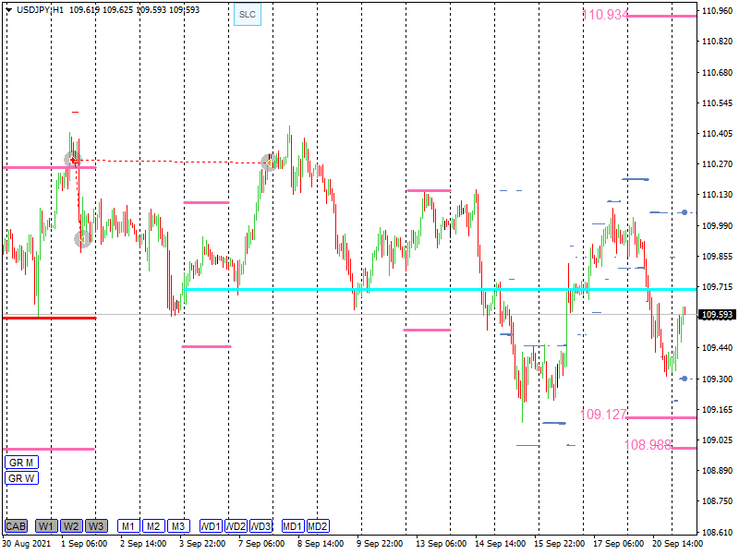Click the red trade arrow marker near 110.27
739x554 pixels.
click(x=73, y=160)
